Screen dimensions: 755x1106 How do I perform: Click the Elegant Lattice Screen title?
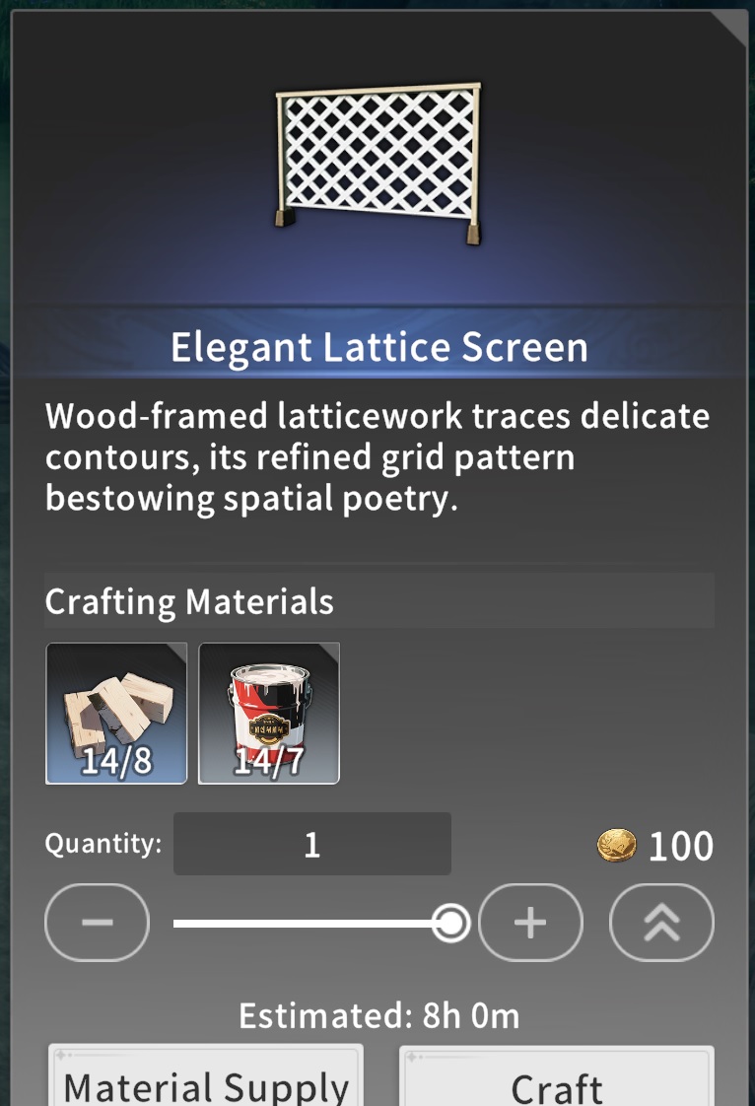[x=378, y=347]
